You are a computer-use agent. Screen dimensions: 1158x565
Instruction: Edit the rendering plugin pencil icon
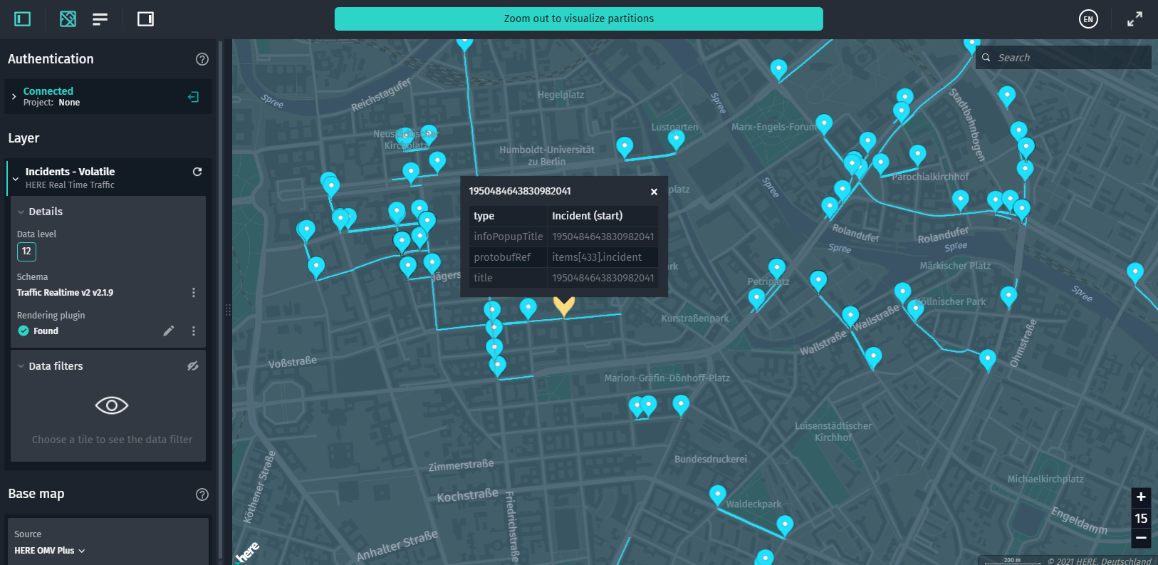tap(169, 331)
